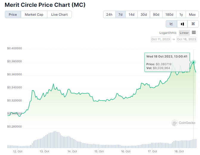Switch to line chart view
The width and height of the screenshot is (200, 155).
[171, 24]
